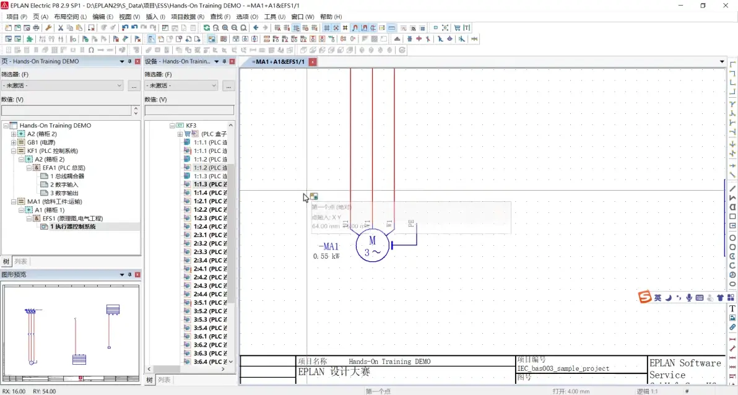This screenshot has height=395, width=738.
Task: Switch to the =MA1+A1&EFS1/1 page tab
Action: tap(278, 62)
